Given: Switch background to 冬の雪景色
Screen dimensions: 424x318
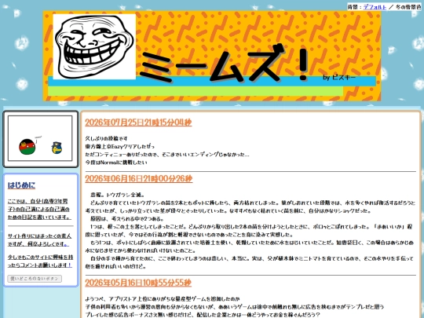Looking at the screenshot, I should (408, 7).
